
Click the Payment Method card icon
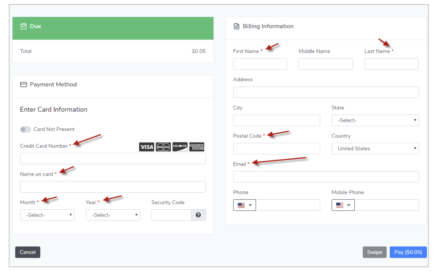(23, 85)
